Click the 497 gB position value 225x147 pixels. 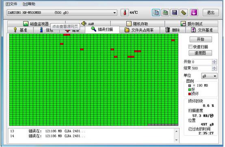coord(207,124)
